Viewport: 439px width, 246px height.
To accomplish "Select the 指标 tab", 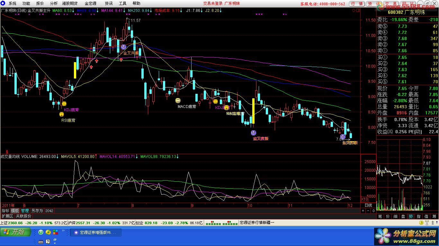I will point(5,211).
